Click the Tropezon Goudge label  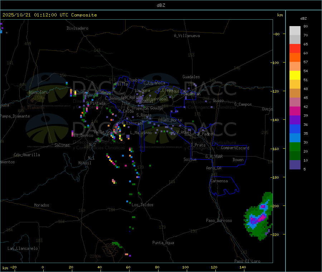tap(147, 108)
